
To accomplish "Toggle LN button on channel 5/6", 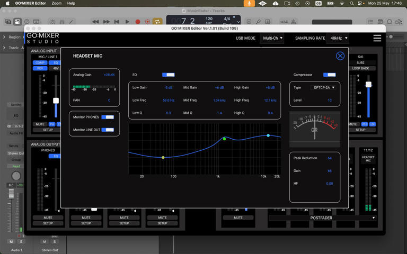I will pos(373,124).
